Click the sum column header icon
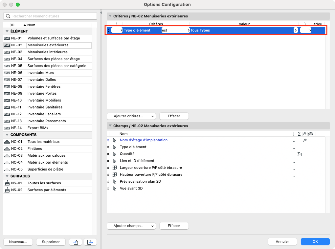The height and width of the screenshot is (249, 335). pos(299,134)
